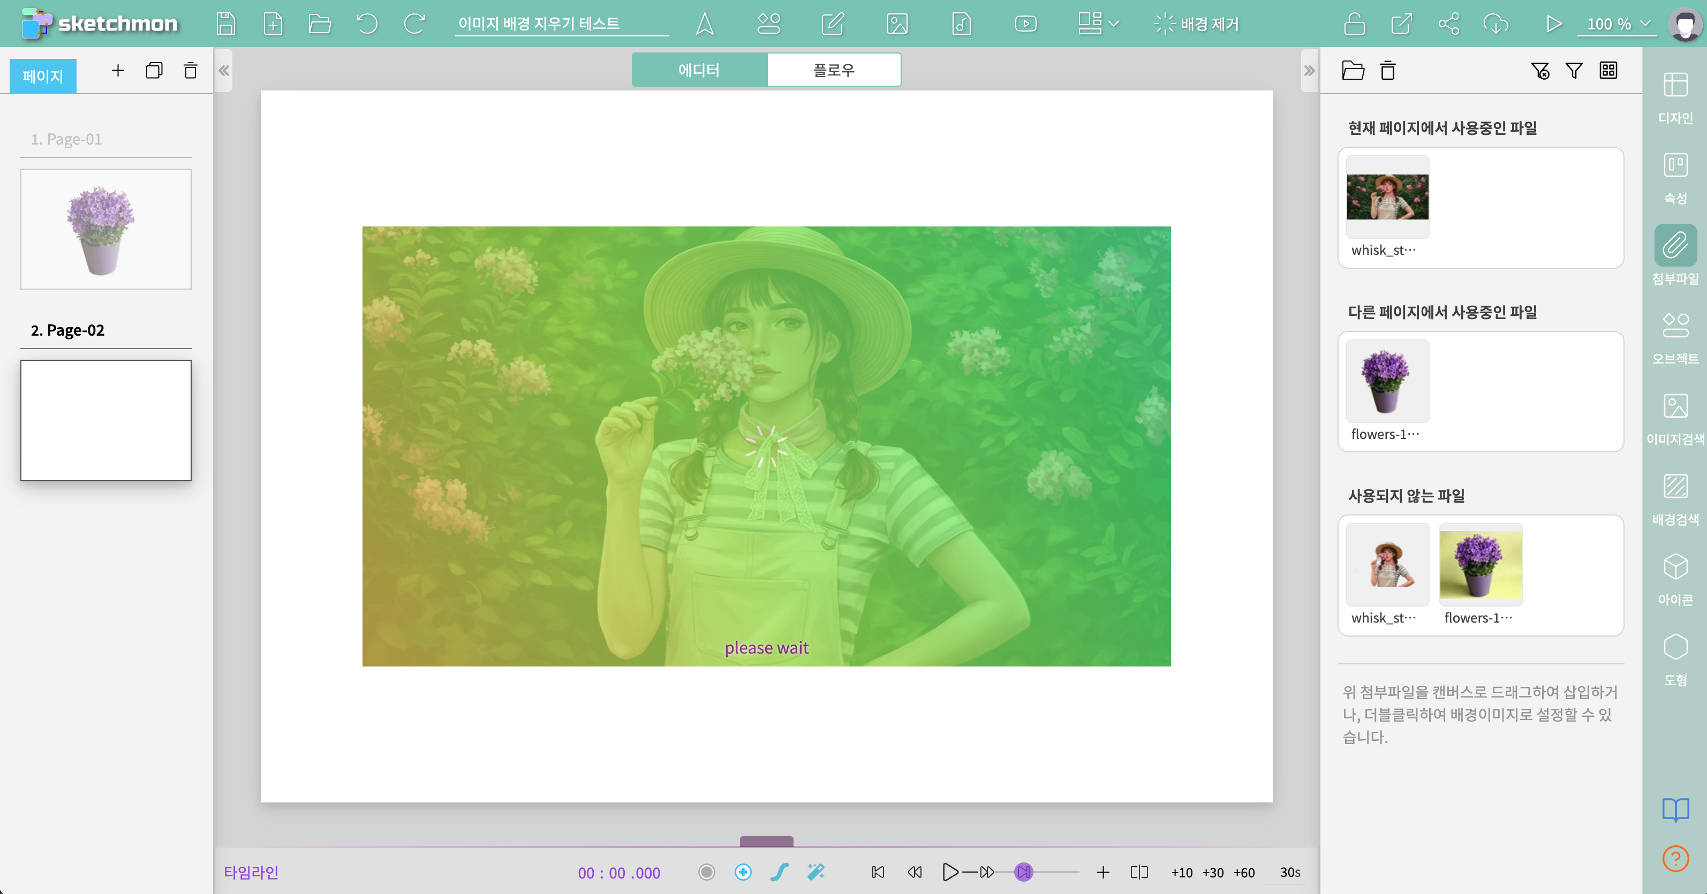Toggle the record button in timeline
The height and width of the screenshot is (894, 1707).
706,872
